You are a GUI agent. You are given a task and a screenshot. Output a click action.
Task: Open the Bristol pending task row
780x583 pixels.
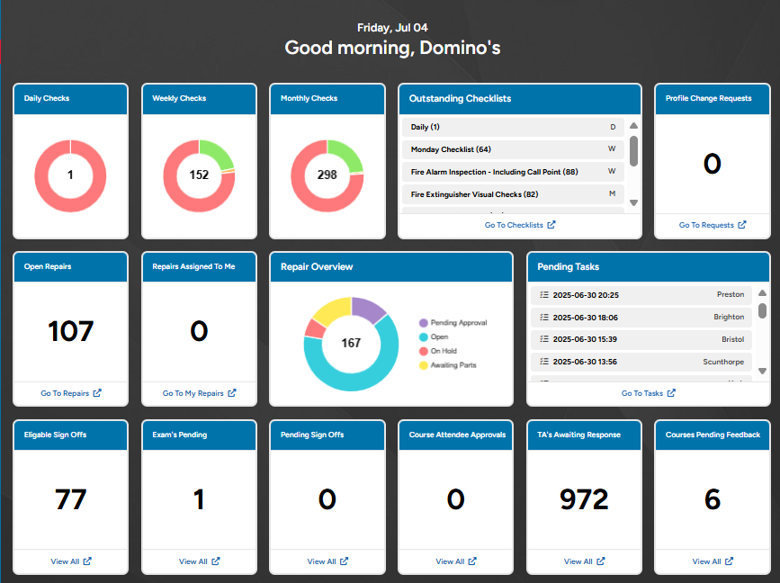tap(641, 339)
